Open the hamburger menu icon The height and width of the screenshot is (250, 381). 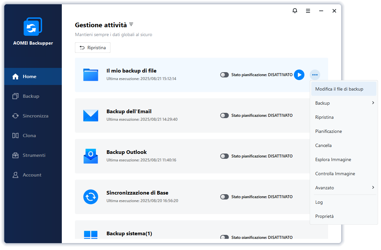(x=308, y=11)
